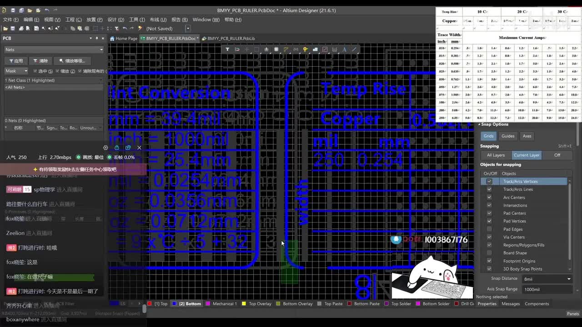Collapse the Snap Options section
582x327 pixels.
(x=479, y=124)
